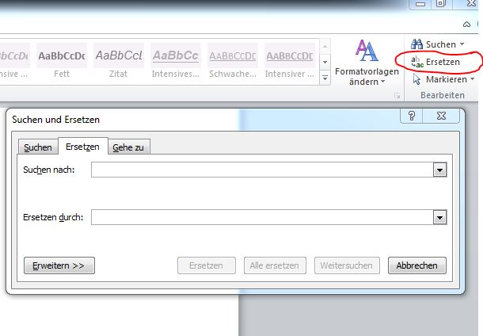Close the Suchen und Ersetzen dialog

441,116
